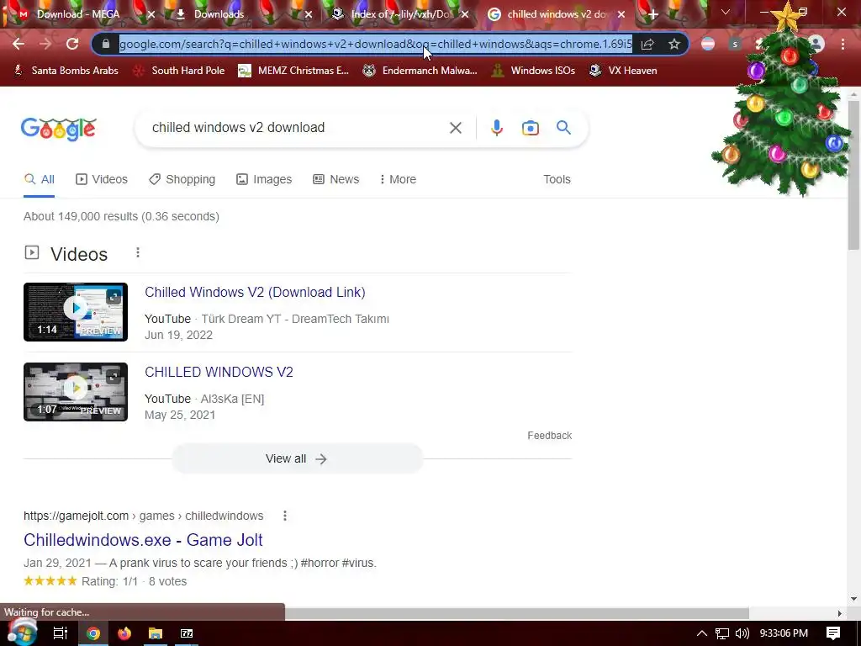Open the gray S extension icon
Screen dimensions: 861x646
[x=735, y=44]
